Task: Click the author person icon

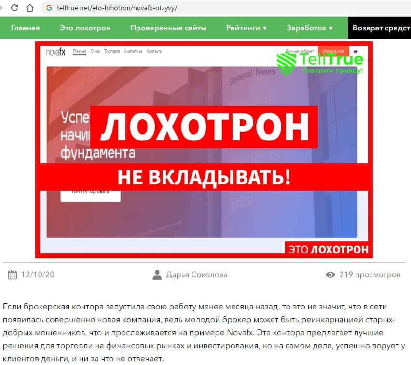Action: 157,275
